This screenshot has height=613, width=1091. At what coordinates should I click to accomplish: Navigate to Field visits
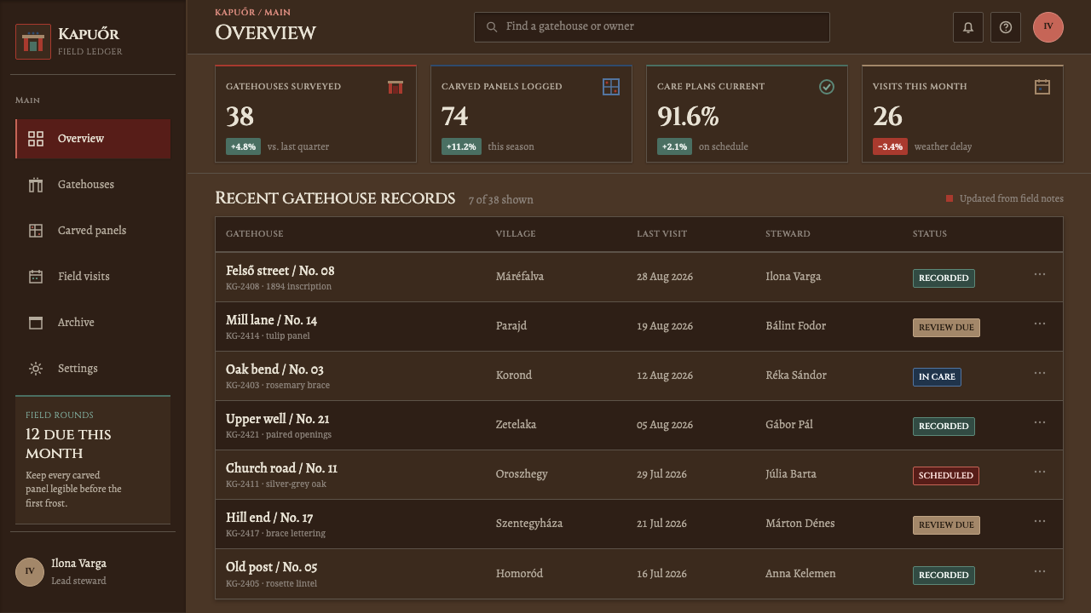(x=93, y=277)
